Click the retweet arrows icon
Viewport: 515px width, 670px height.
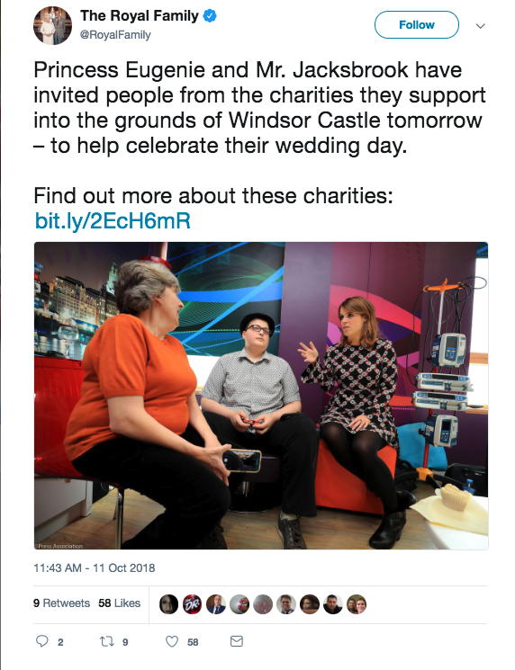[x=105, y=641]
